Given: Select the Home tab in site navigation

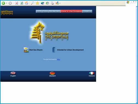Looking at the screenshot, I should click(39, 11).
